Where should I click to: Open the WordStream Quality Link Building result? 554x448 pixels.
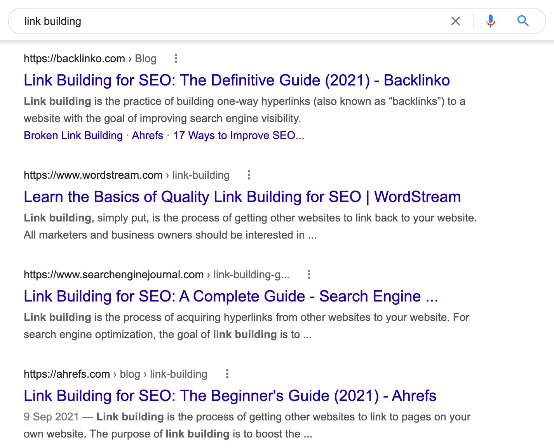[x=242, y=197]
